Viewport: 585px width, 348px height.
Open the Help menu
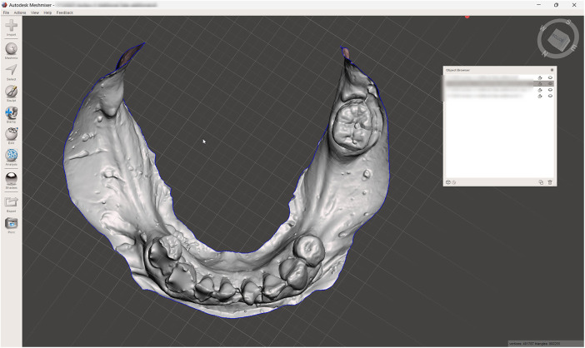(47, 12)
